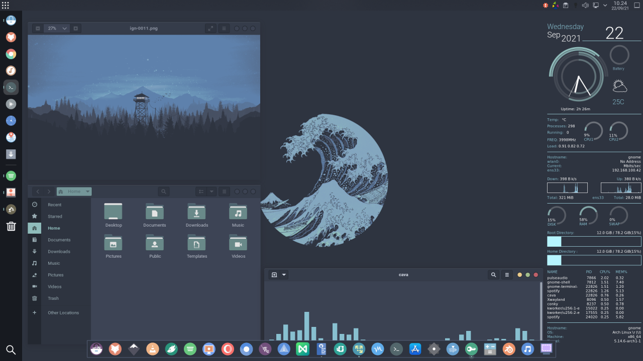Search files in the file manager

tap(163, 192)
